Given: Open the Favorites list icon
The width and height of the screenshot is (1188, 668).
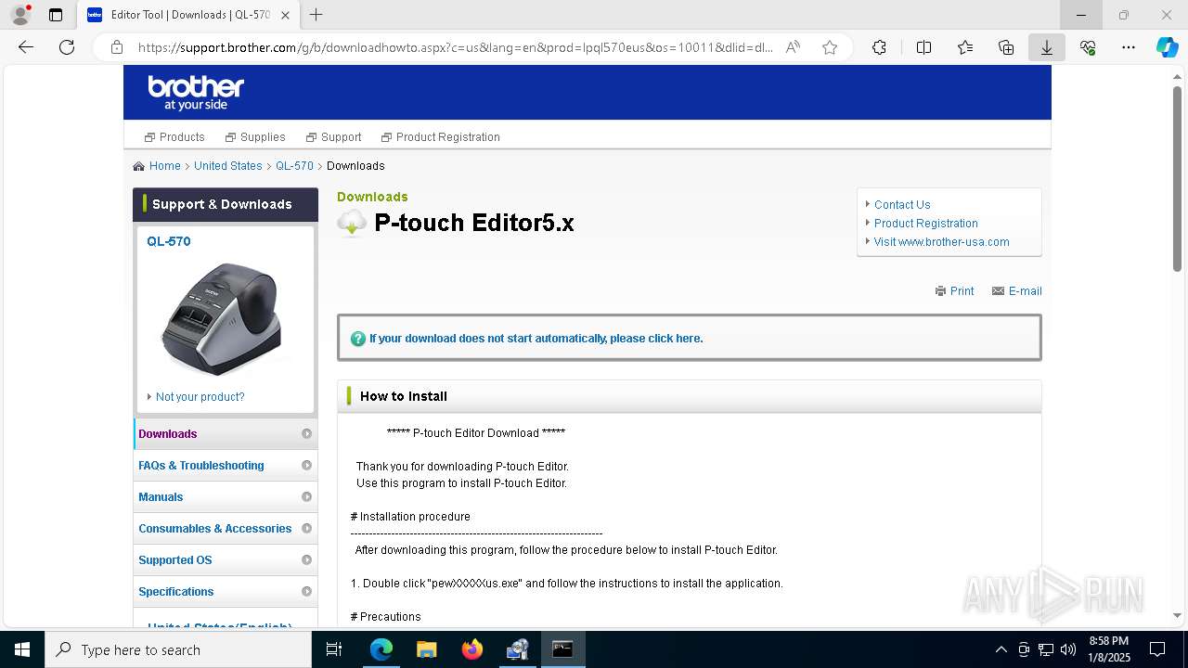Looking at the screenshot, I should (x=965, y=47).
